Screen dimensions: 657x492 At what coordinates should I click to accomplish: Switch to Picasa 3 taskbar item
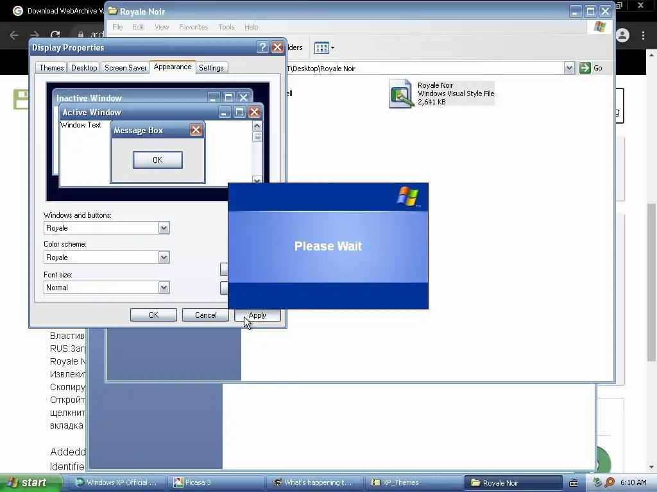pyautogui.click(x=216, y=482)
